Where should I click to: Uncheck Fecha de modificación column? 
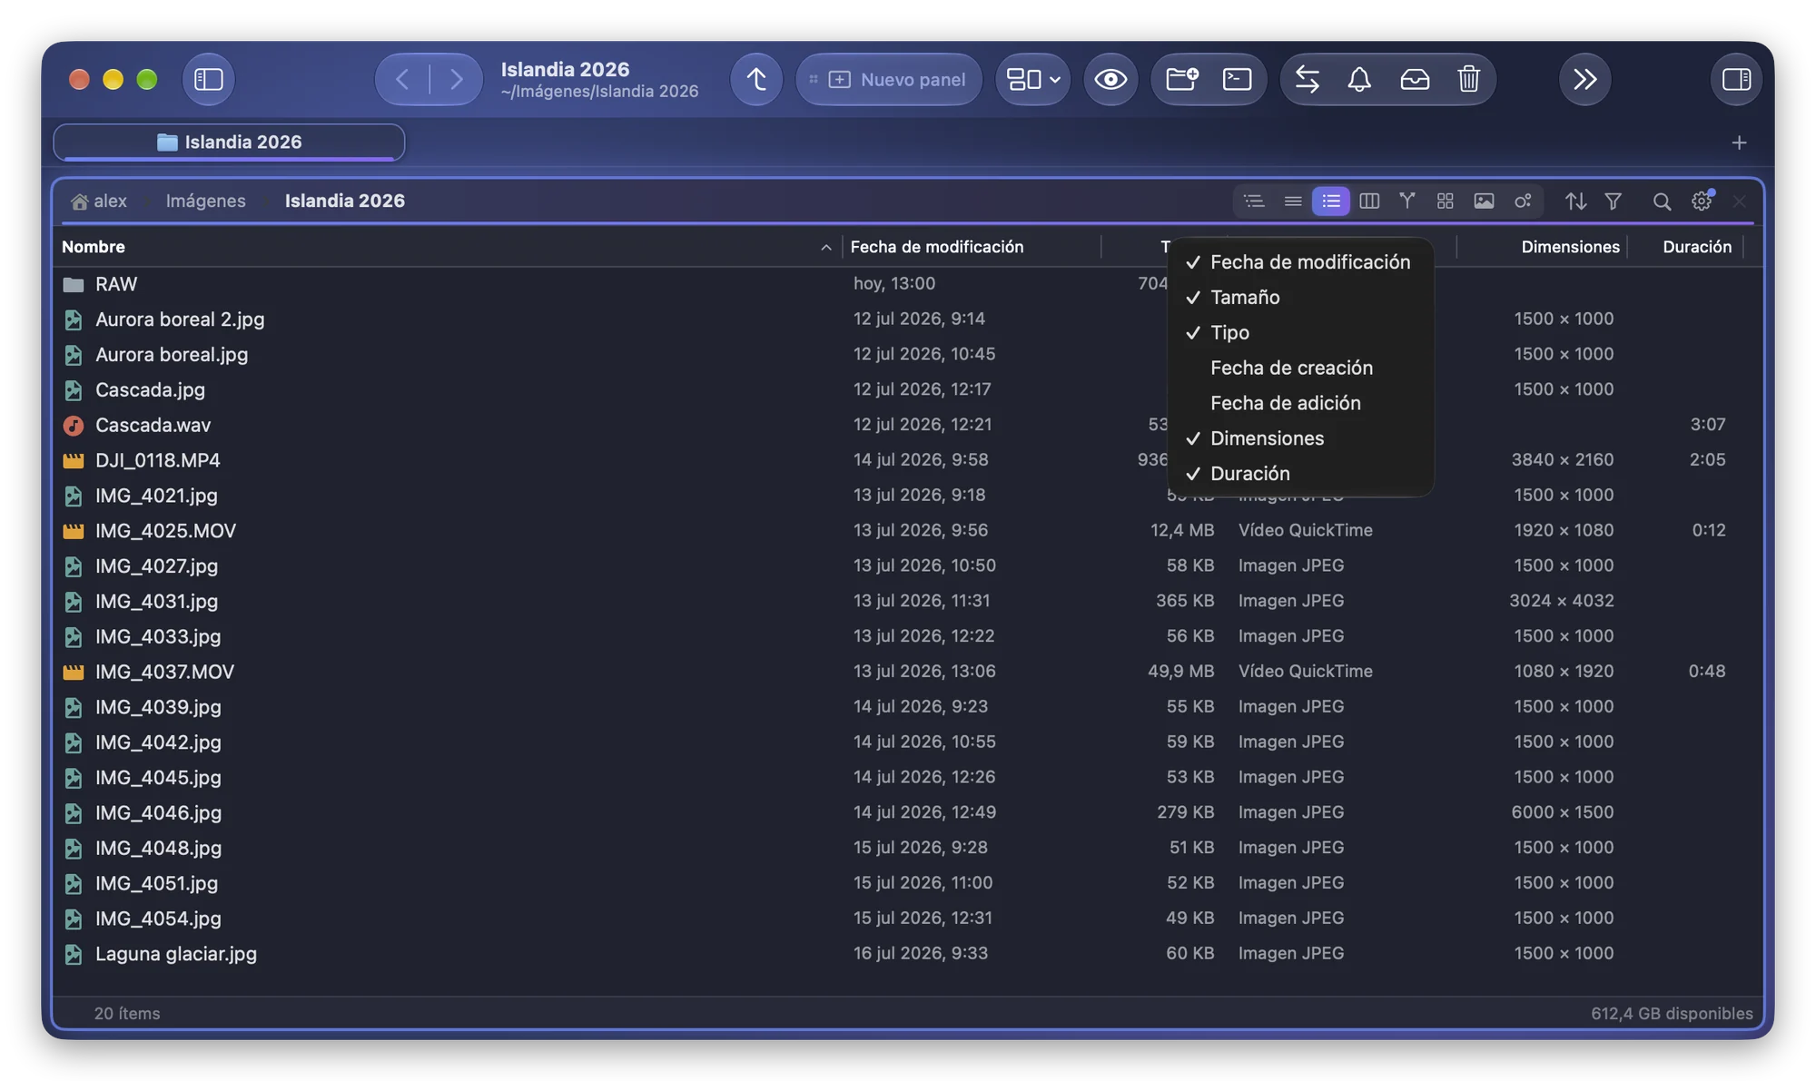pos(1300,262)
